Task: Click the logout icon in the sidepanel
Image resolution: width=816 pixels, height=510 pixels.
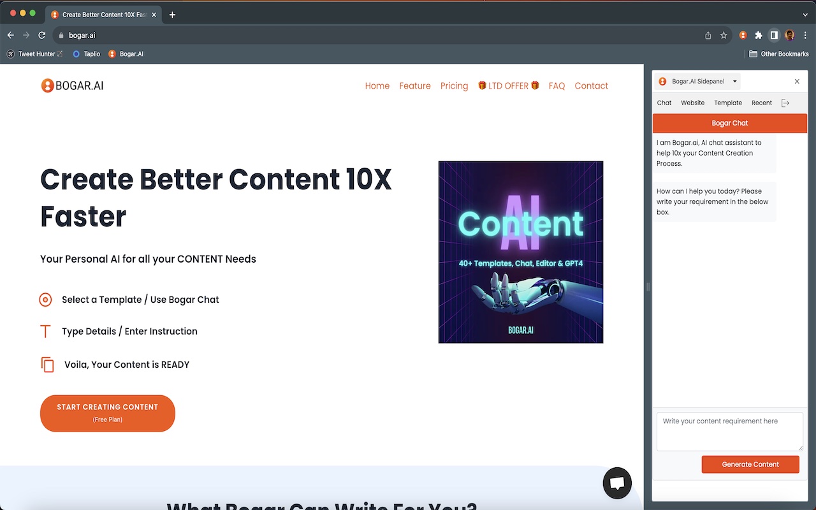Action: point(785,103)
